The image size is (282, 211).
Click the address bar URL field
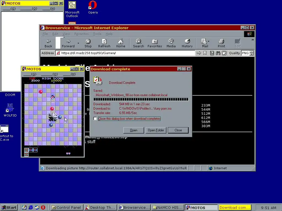point(125,53)
